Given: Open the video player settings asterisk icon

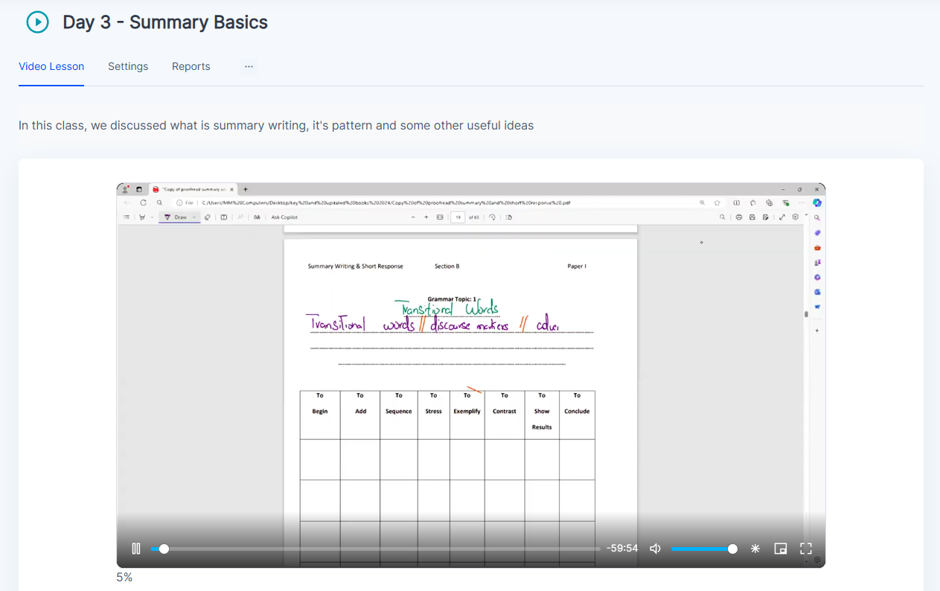Looking at the screenshot, I should click(755, 549).
